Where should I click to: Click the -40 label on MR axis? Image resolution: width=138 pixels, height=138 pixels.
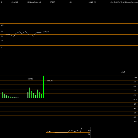pos(135,108)
